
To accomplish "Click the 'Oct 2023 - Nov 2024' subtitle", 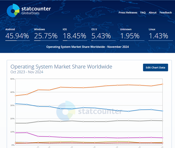I will tap(27, 72).
